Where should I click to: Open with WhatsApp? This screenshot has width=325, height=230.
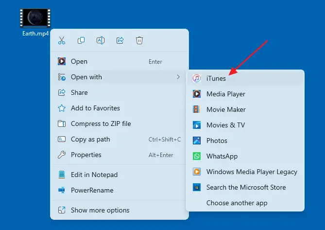point(245,156)
